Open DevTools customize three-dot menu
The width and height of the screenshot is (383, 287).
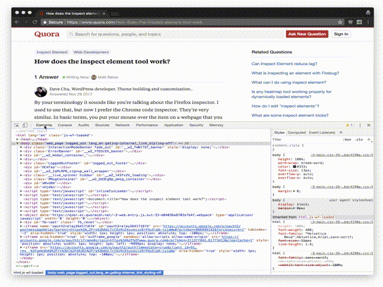tap(360, 125)
